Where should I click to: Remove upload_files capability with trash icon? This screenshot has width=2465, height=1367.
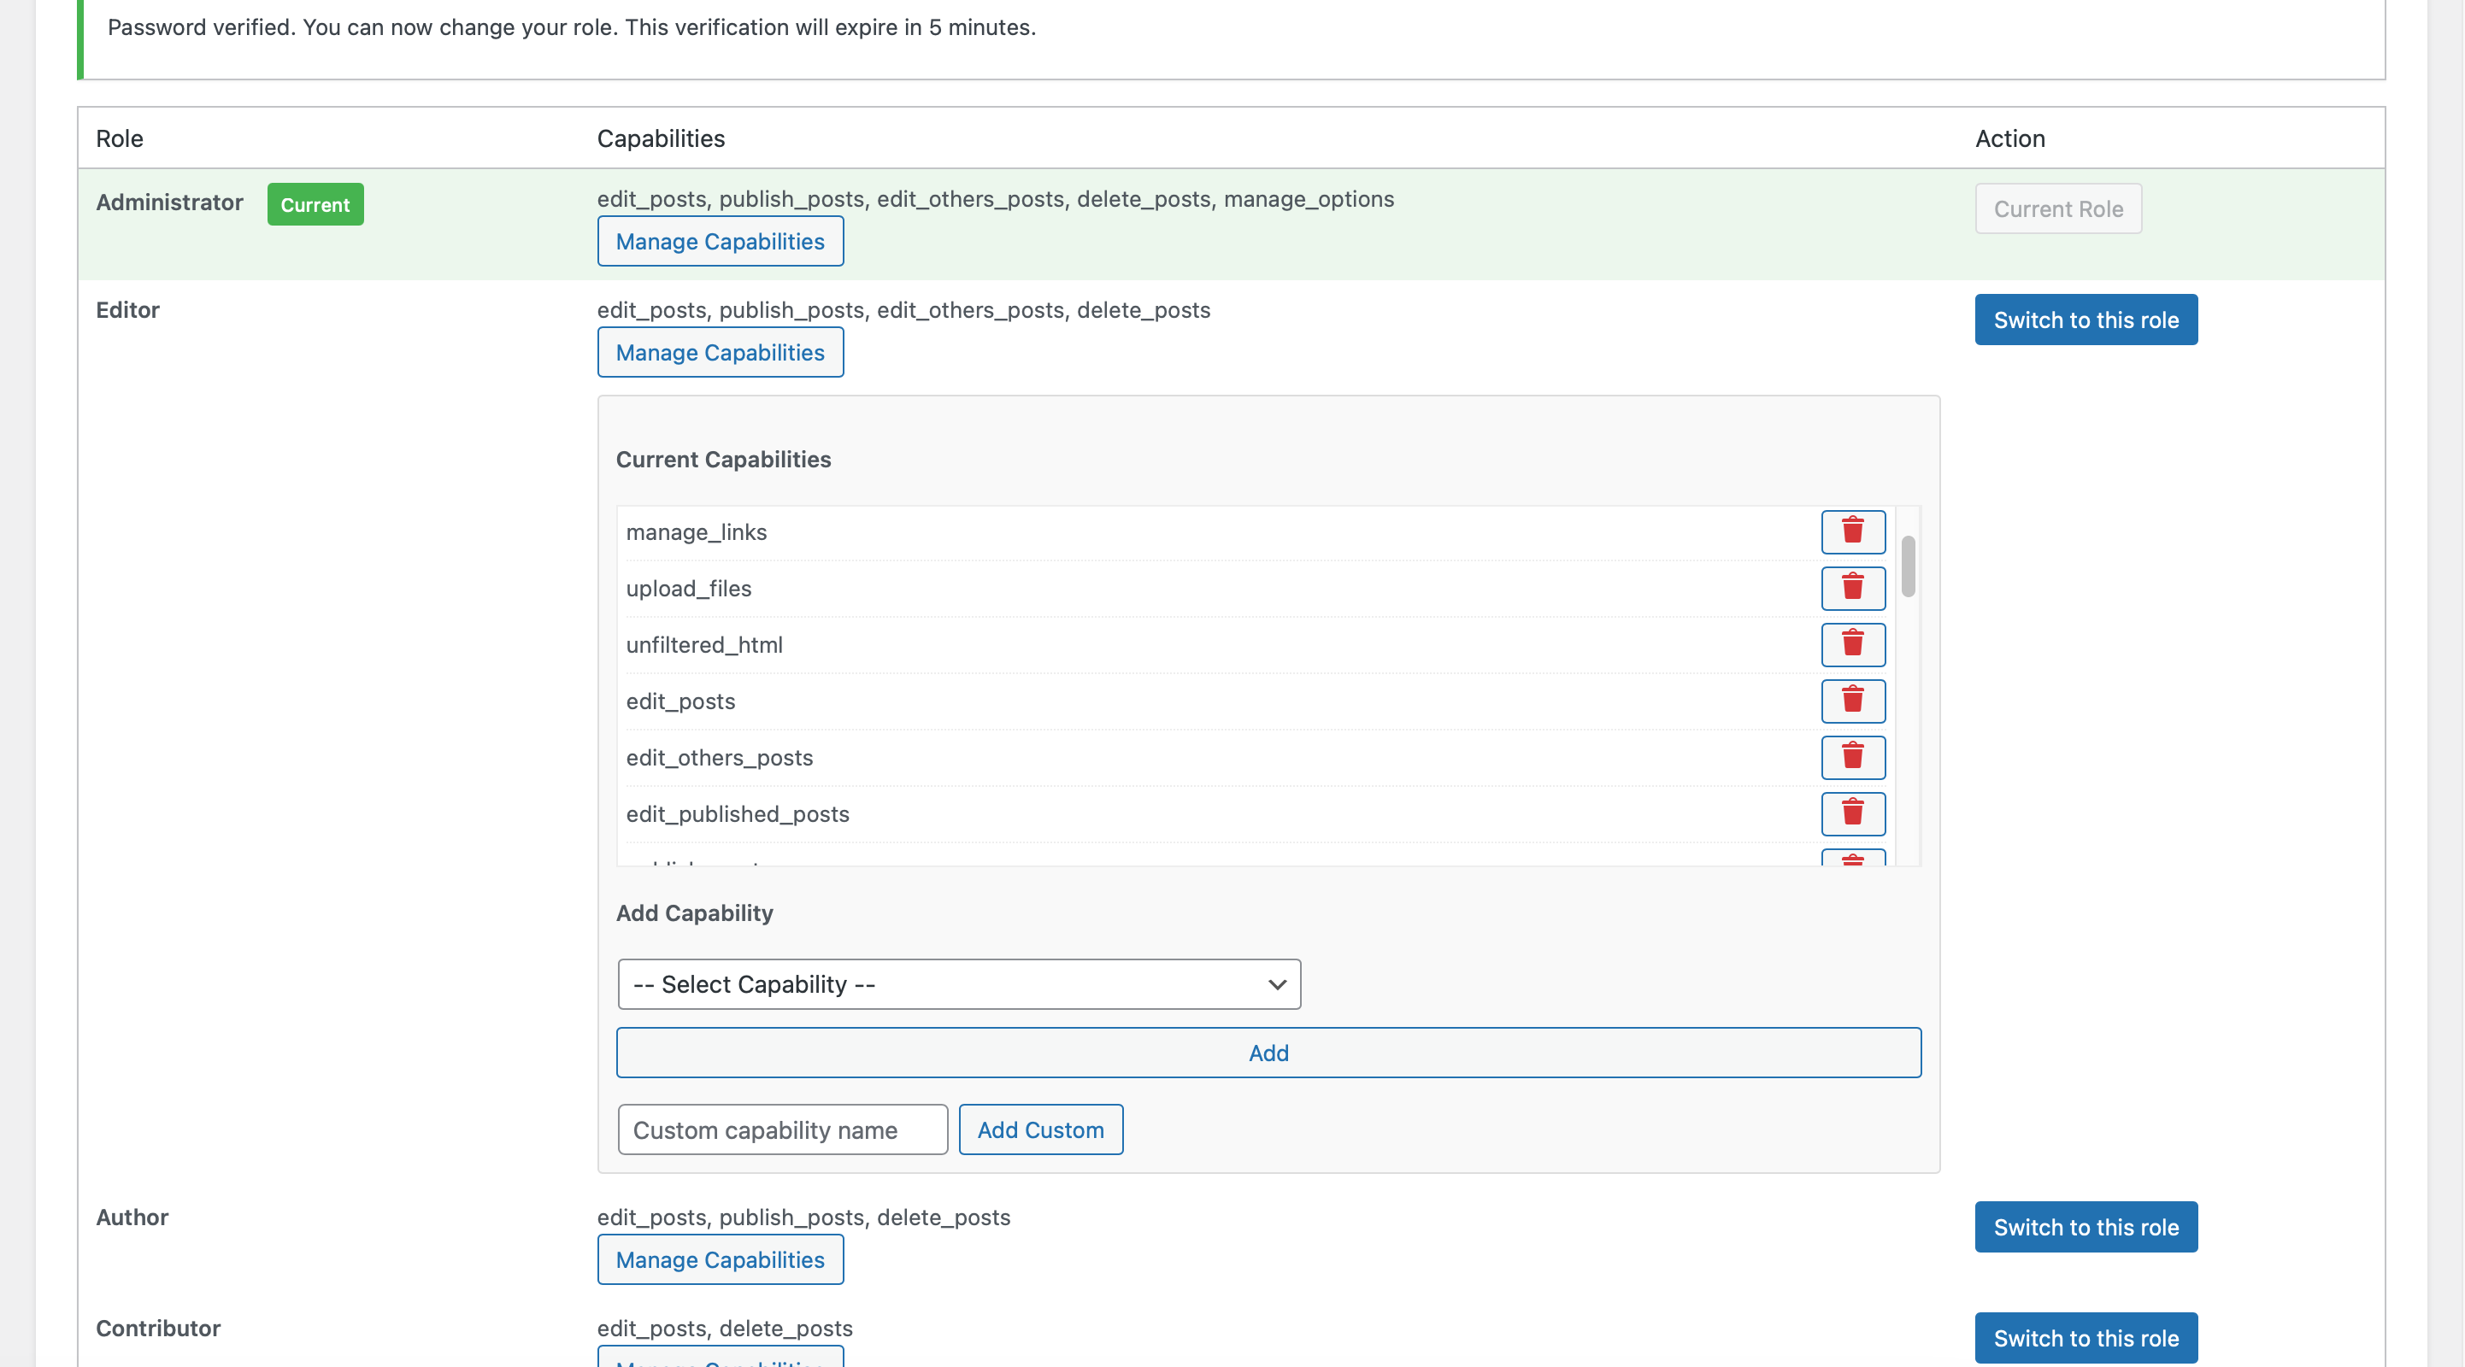coord(1852,589)
